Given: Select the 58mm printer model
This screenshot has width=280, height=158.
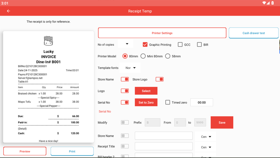Looking at the screenshot, I should pyautogui.click(x=168, y=56).
